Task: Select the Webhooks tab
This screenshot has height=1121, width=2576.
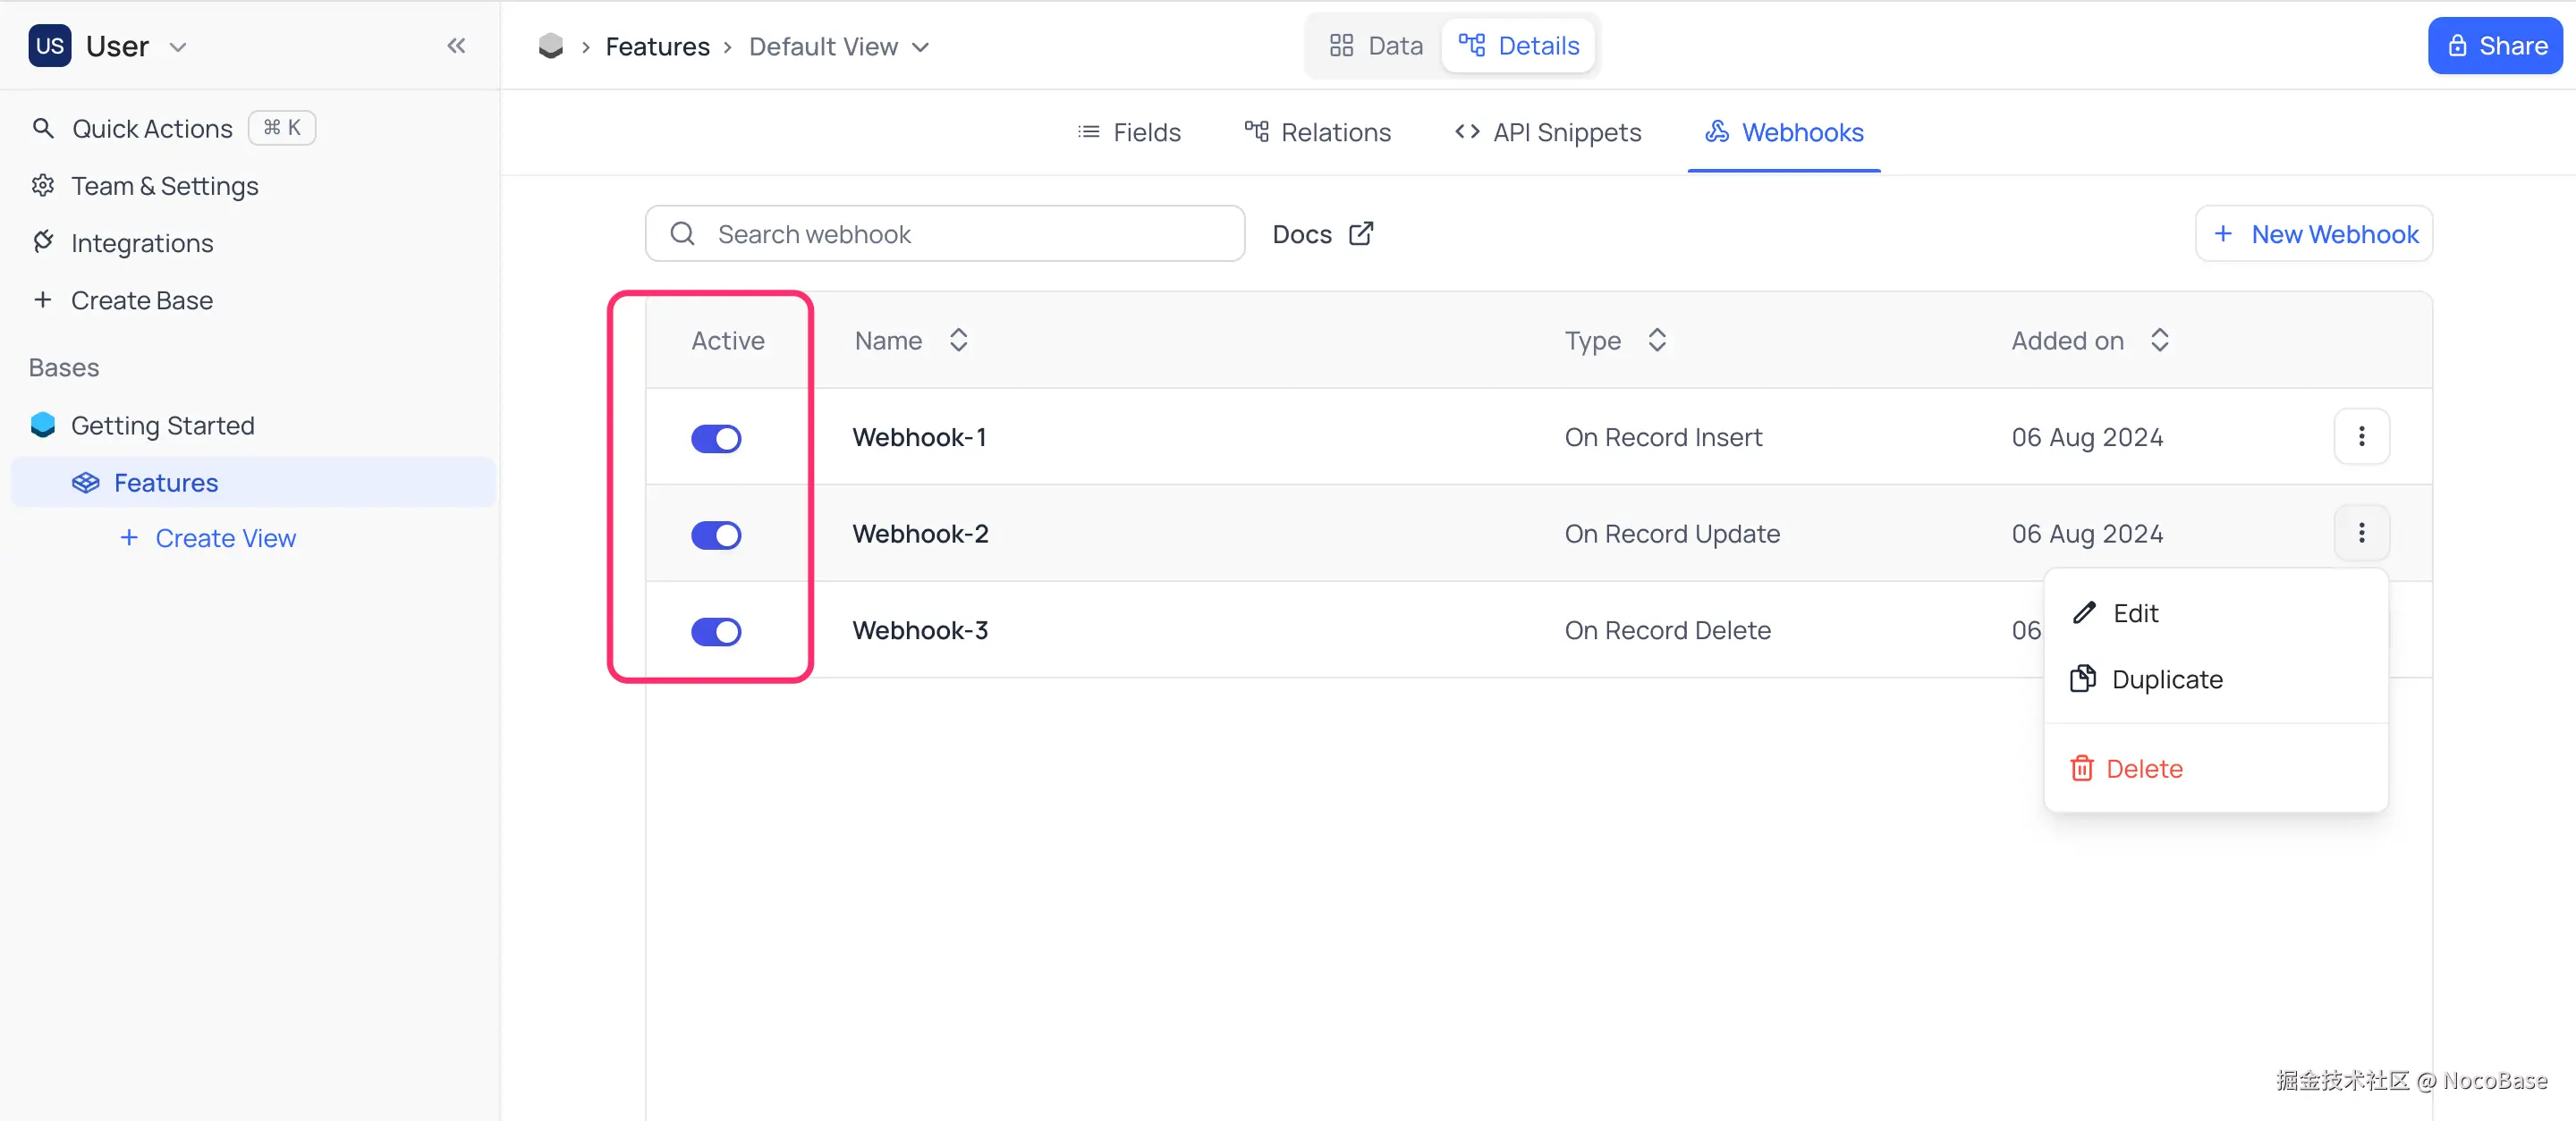Action: point(1784,132)
